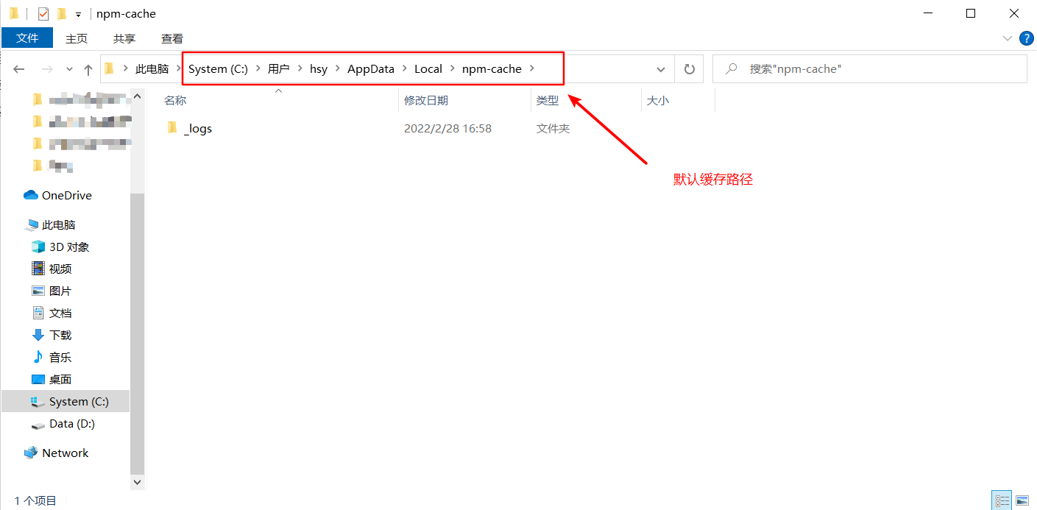
Task: Click the New folder quick access icon
Action: tap(62, 13)
